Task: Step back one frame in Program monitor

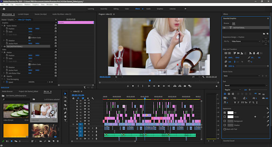Action: pyautogui.click(x=154, y=86)
